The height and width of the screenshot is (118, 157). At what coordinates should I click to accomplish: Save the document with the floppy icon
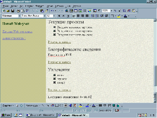point(13,11)
